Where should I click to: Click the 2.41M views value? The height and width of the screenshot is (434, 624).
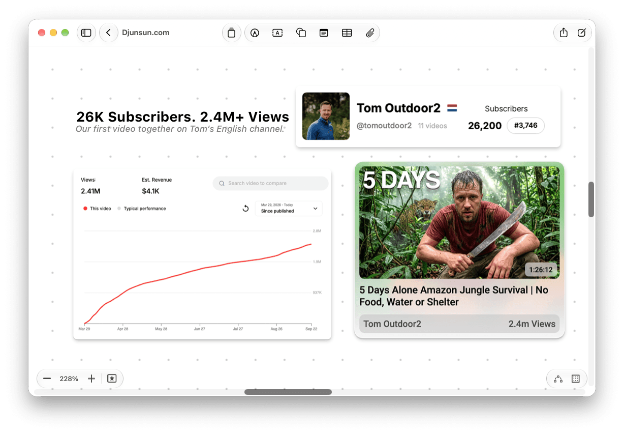point(90,191)
